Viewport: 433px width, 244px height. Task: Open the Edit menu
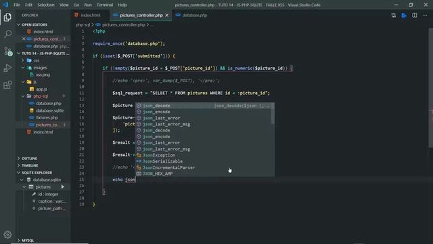[28, 5]
